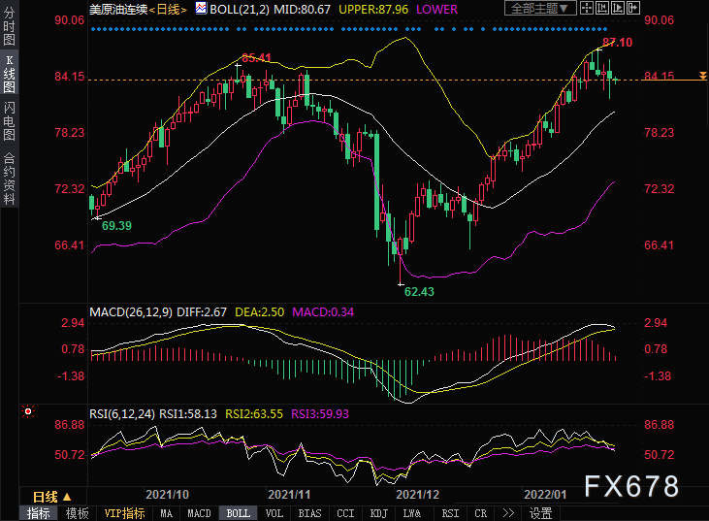This screenshot has width=709, height=521.
Task: Open the 日线 period selector
Action: 52,497
